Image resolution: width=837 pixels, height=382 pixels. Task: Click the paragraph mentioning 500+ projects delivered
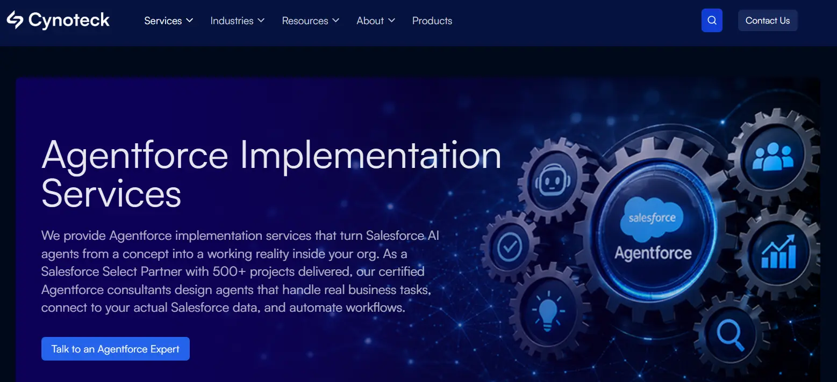(240, 271)
